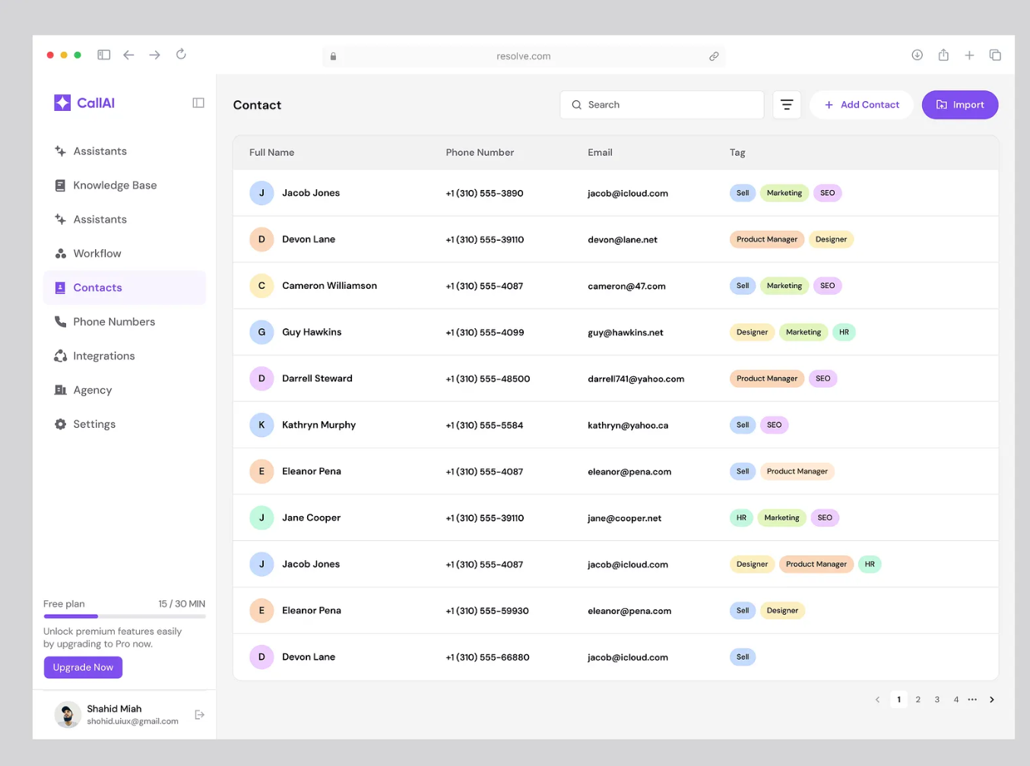1030x766 pixels.
Task: Go to page 4 of contacts
Action: tap(956, 700)
